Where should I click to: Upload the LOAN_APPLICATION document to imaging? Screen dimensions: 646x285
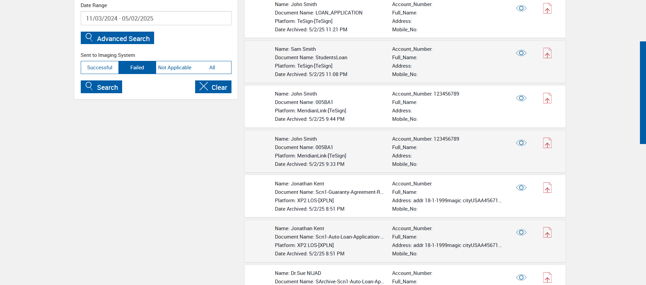(x=547, y=8)
